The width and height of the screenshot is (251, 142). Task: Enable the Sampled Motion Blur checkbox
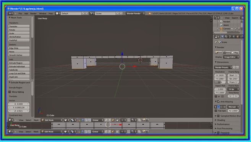[x=219, y=116]
